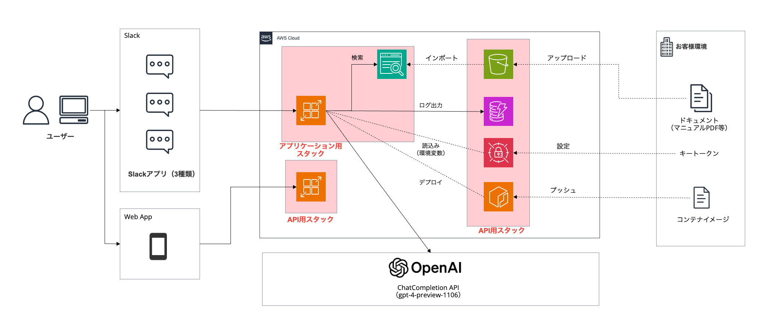Image resolution: width=772 pixels, height=323 pixels.
Task: Click the キートークン text label
Action: (699, 153)
